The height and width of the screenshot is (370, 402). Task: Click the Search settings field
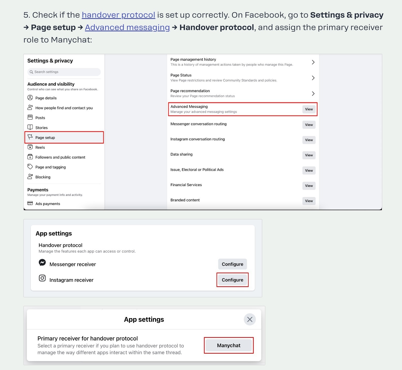64,72
